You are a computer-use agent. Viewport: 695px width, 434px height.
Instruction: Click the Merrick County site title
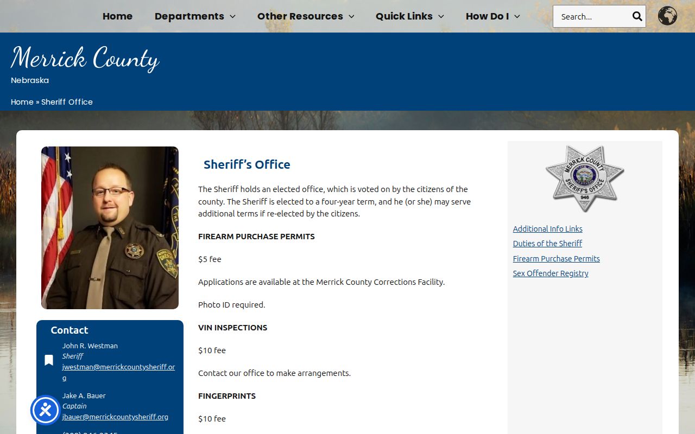(85, 59)
